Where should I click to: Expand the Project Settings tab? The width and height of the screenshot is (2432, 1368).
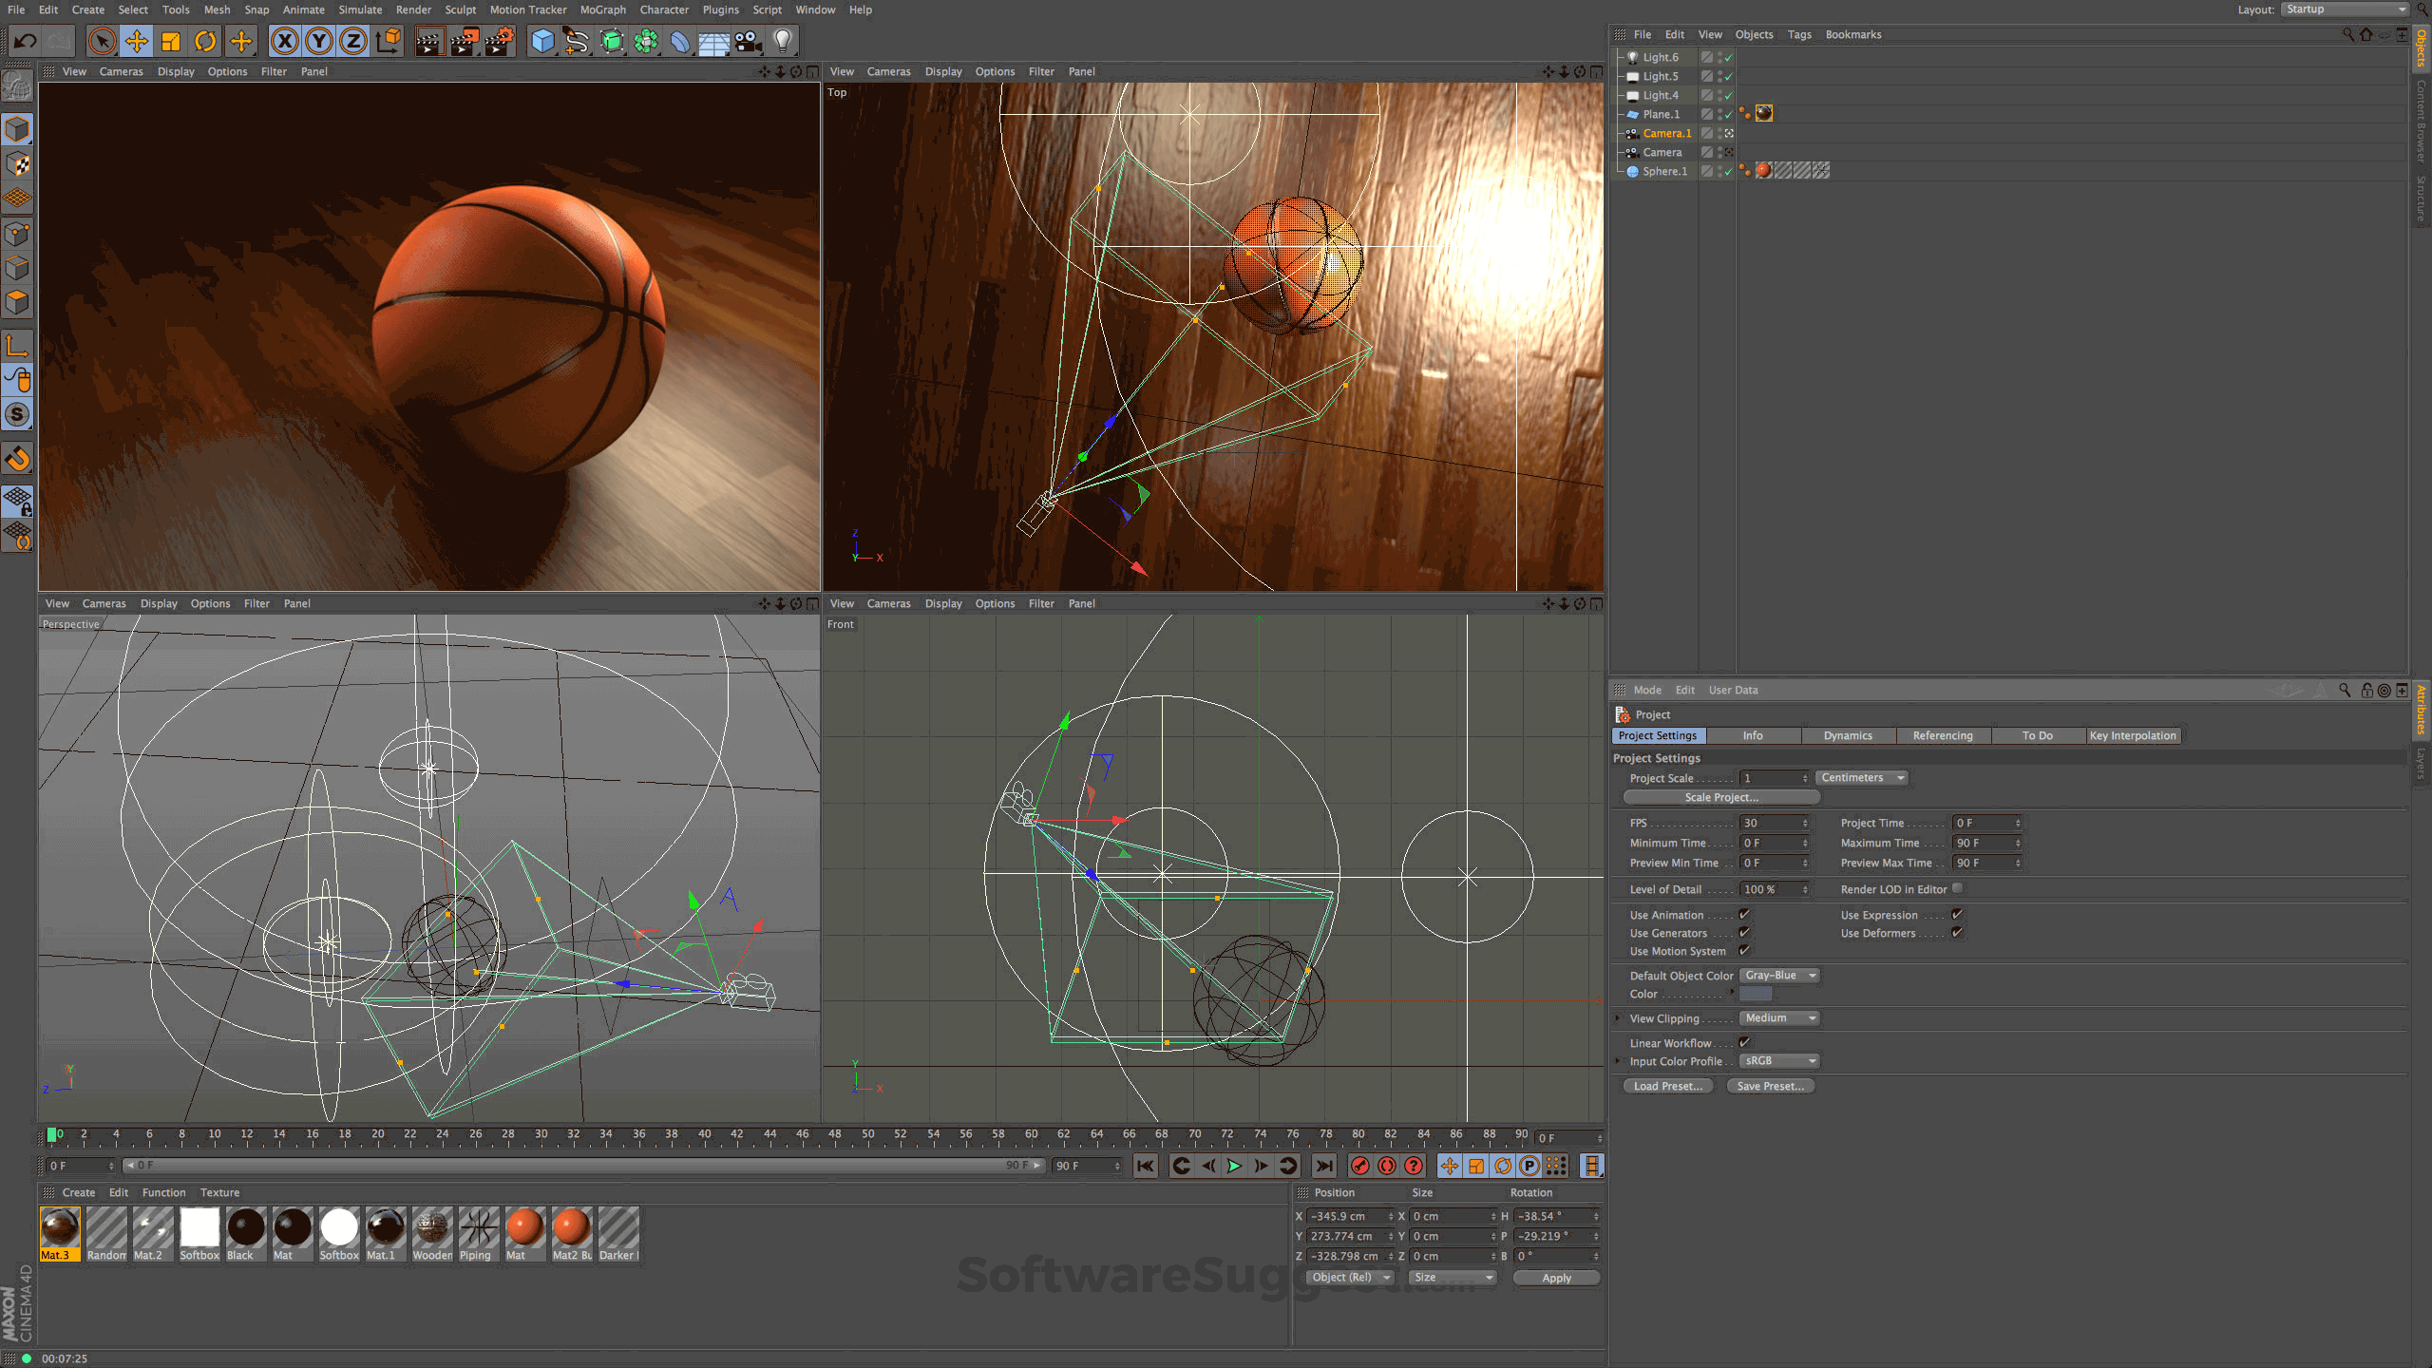[1657, 735]
